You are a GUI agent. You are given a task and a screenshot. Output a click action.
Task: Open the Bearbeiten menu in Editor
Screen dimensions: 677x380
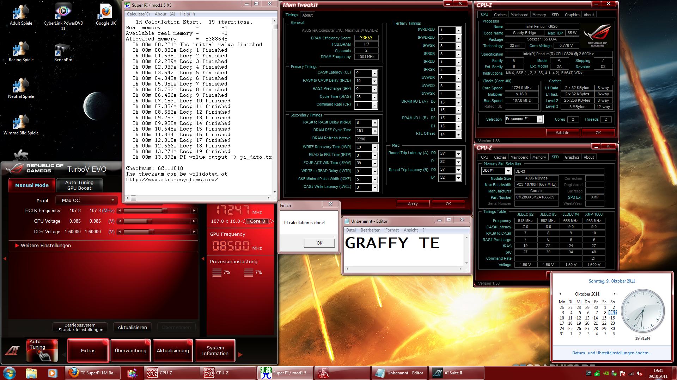pos(370,230)
